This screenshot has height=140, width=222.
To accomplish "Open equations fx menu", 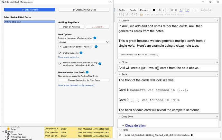I will (127, 14).
